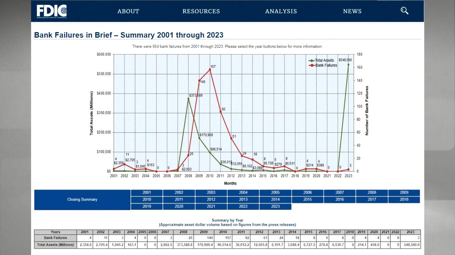The image size is (455, 255).
Task: Click the Total Assets legend entry
Action: click(324, 60)
